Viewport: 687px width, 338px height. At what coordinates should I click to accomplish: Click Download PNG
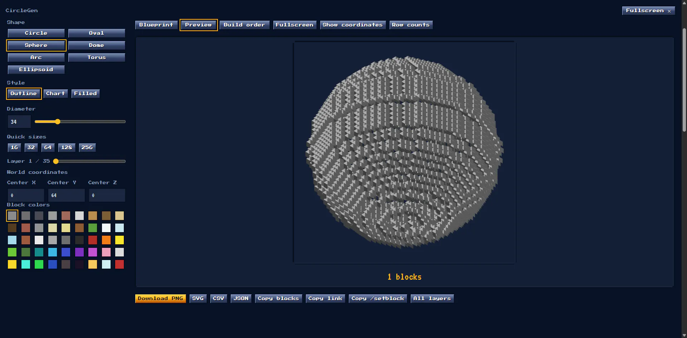pos(160,298)
